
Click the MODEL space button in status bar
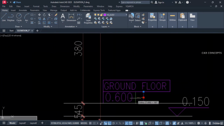coord(84,123)
